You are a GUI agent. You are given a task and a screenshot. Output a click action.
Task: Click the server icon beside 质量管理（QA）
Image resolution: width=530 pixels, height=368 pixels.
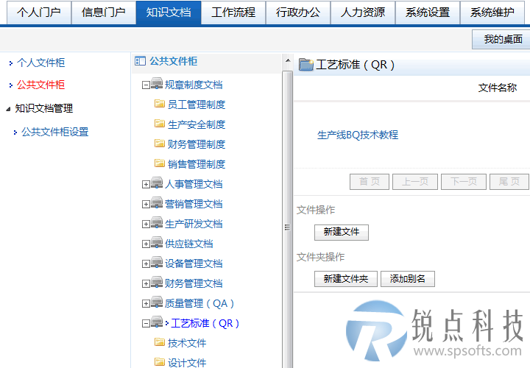157,302
